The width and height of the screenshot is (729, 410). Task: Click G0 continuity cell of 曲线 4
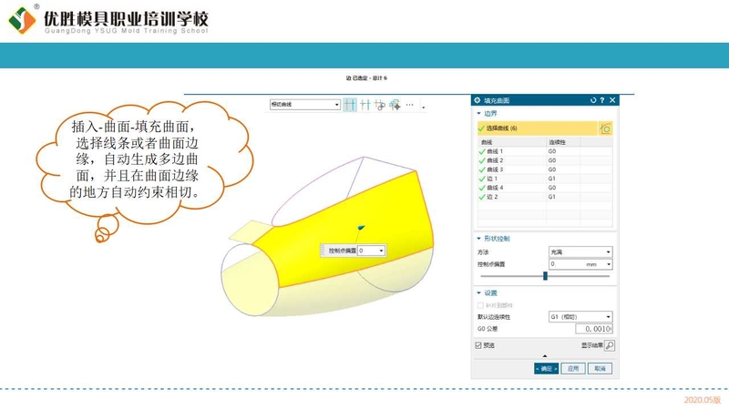coord(563,188)
